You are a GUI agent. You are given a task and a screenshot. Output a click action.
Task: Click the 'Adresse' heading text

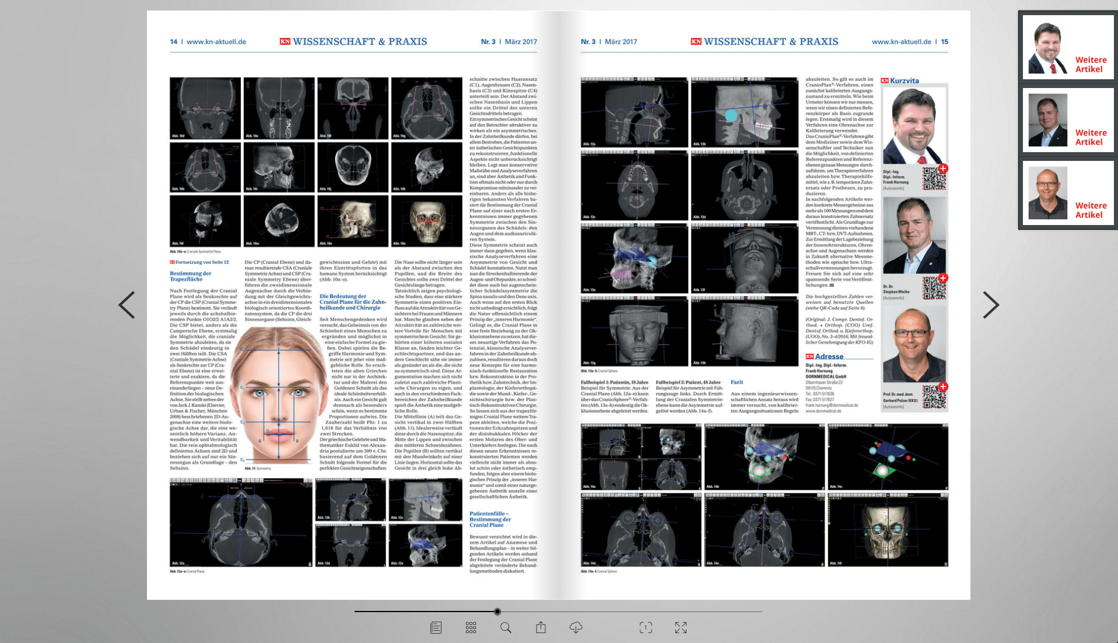click(829, 357)
